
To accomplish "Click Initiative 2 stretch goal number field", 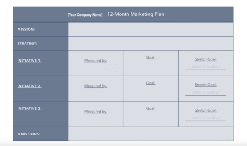I will coord(206,93).
